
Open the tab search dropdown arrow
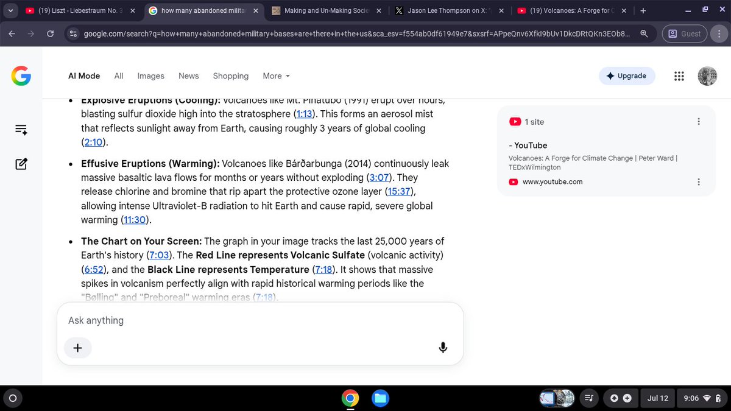click(10, 10)
